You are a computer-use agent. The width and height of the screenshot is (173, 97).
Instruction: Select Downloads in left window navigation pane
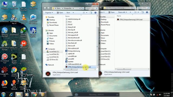(53, 22)
